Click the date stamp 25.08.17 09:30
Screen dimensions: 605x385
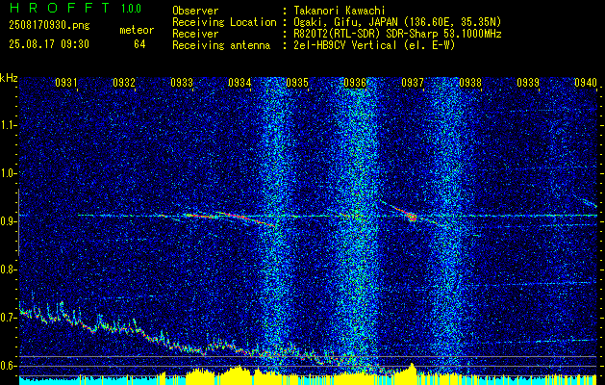point(49,44)
